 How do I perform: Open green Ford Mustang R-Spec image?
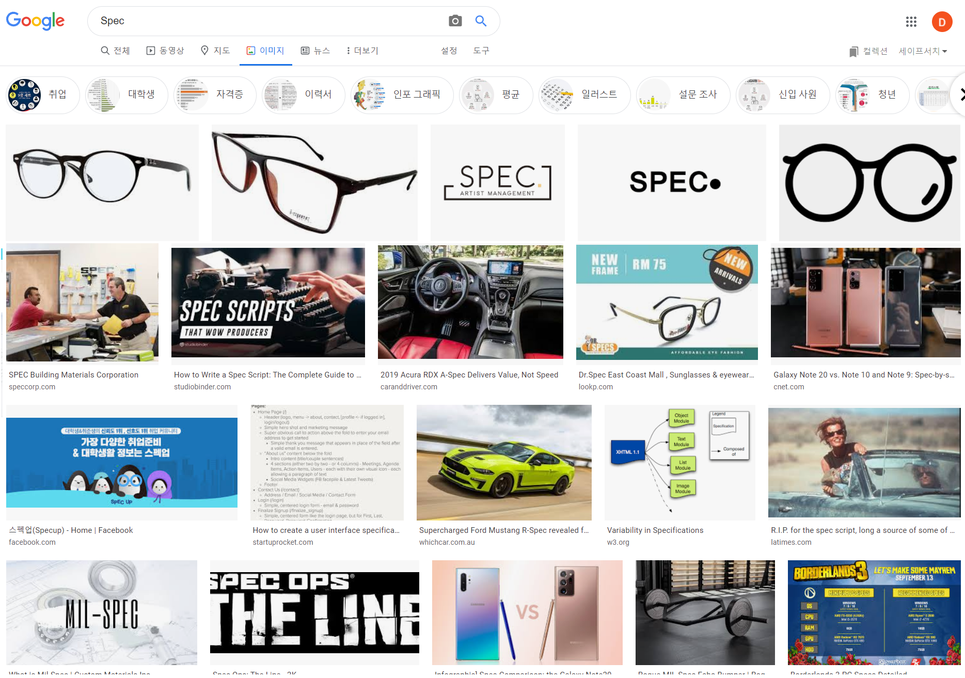504,463
